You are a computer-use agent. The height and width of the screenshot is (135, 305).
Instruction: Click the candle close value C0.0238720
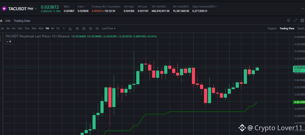[x=125, y=36]
